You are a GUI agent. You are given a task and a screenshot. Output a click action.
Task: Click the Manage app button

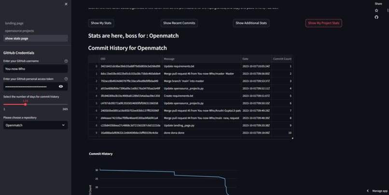(x=379, y=191)
